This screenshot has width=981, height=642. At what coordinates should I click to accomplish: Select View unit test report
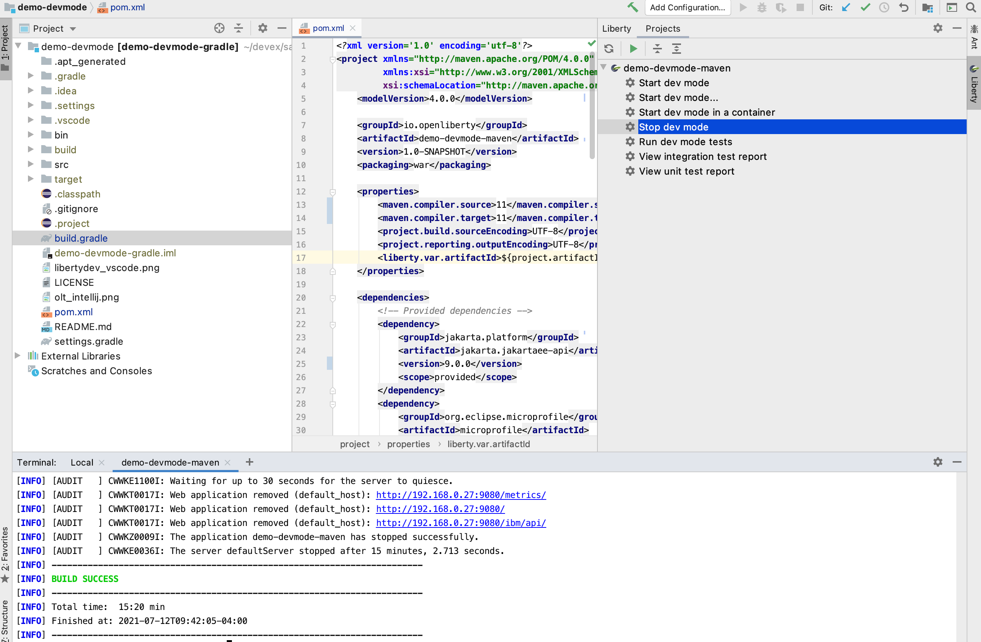click(x=686, y=172)
